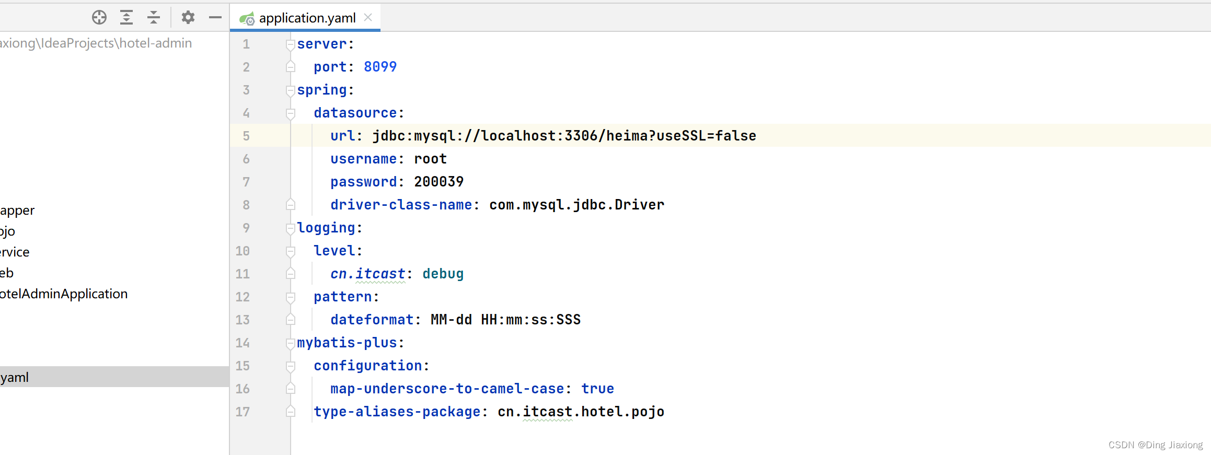This screenshot has width=1211, height=455.
Task: Collapse the level block fold marker
Action: click(291, 251)
